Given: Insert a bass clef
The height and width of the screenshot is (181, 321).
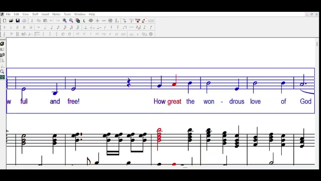Looking at the screenshot, I should (x=11, y=34).
